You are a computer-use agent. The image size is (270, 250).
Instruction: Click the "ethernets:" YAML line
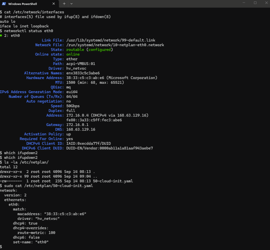coord(15,200)
